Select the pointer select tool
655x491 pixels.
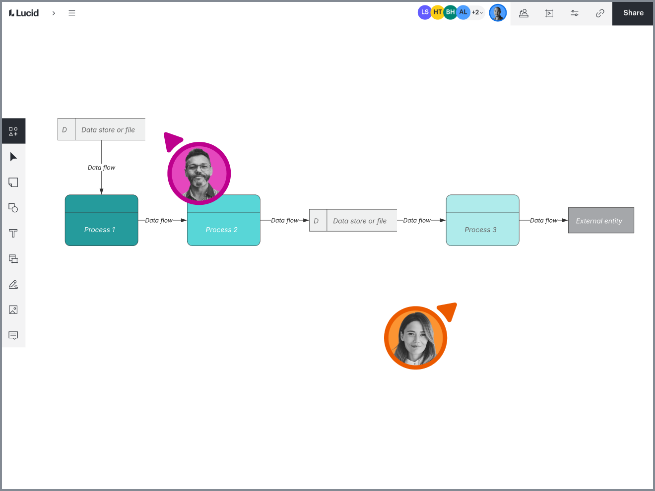click(13, 157)
